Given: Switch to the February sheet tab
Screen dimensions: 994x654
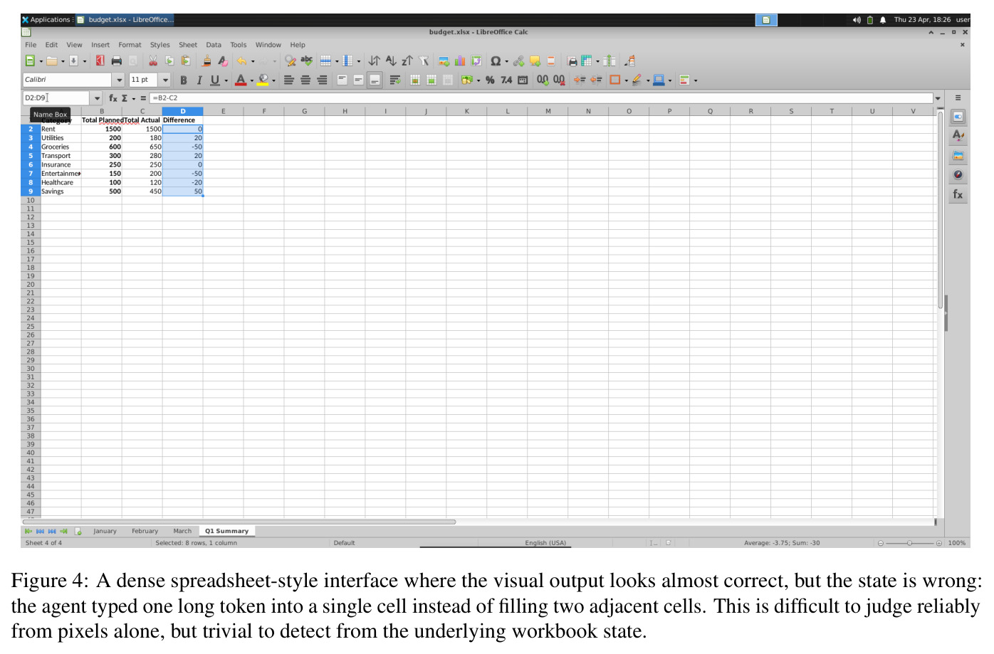Looking at the screenshot, I should 145,531.
